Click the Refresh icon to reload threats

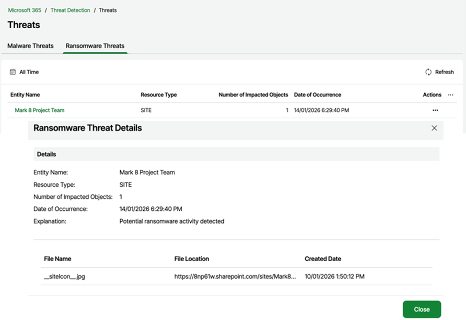click(x=428, y=72)
